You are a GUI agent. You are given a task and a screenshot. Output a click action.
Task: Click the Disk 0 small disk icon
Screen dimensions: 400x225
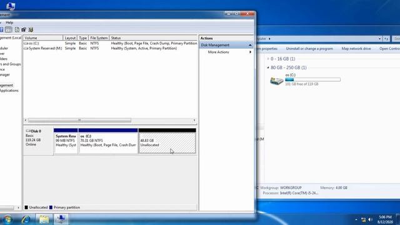[27, 131]
